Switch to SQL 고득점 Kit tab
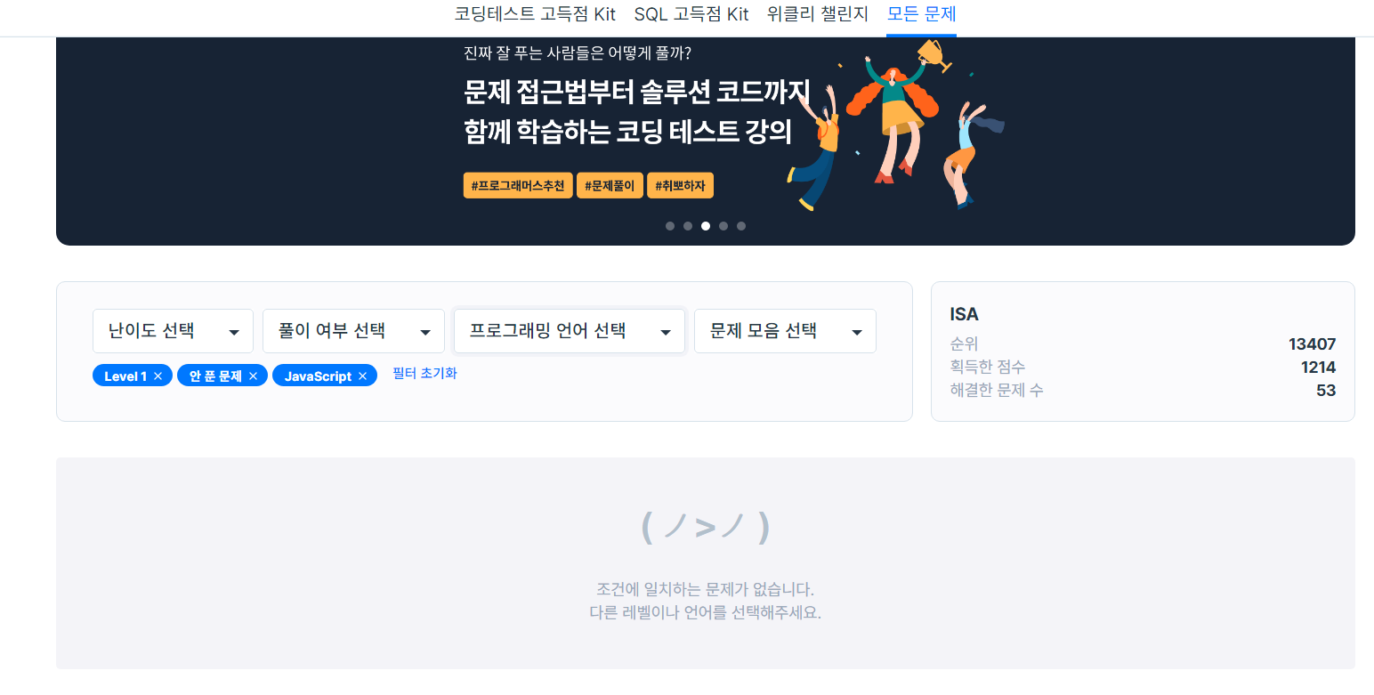Screen dimensions: 1374x695 click(x=691, y=14)
